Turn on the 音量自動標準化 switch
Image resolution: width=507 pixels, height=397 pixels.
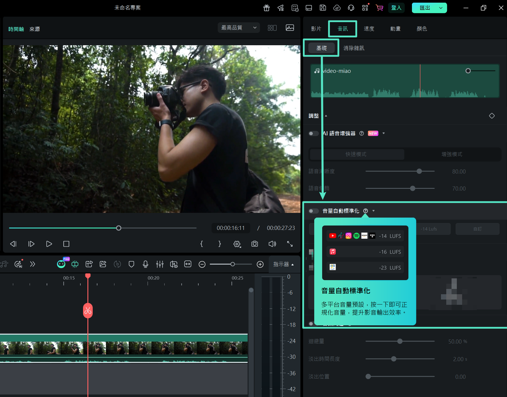(313, 211)
